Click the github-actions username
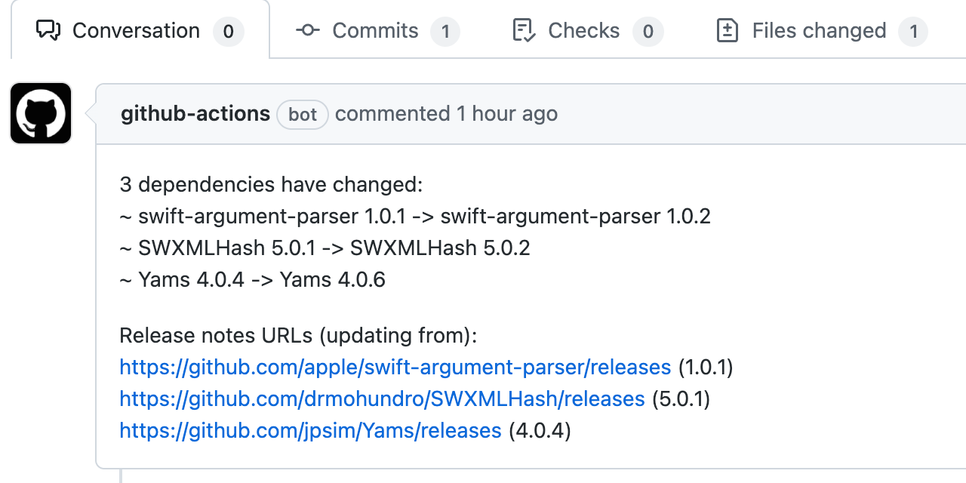Viewport: 966px width, 483px height. [x=195, y=113]
